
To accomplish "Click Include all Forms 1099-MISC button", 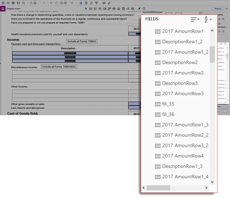I will 59,67.
